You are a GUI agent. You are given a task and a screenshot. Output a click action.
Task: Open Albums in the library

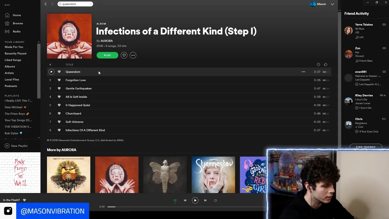(x=10, y=67)
